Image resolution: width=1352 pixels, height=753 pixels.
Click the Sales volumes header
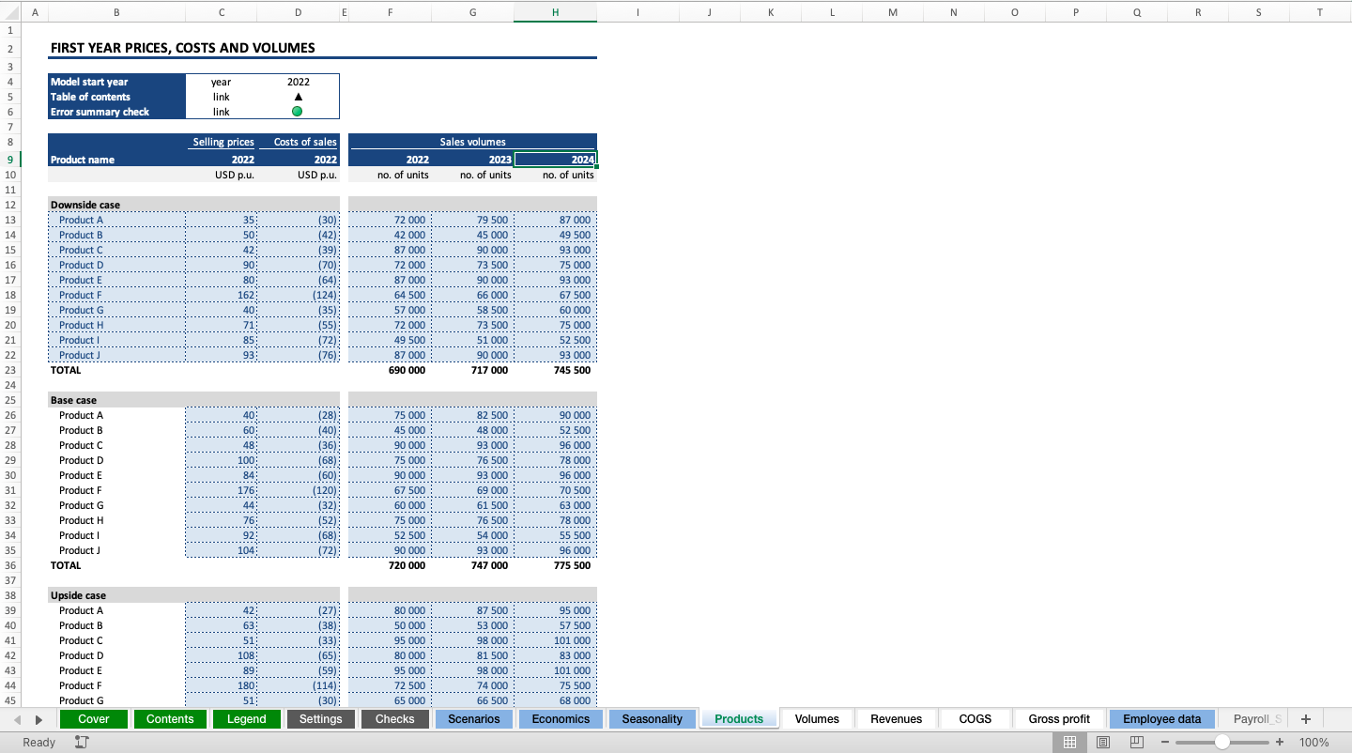[x=472, y=142]
